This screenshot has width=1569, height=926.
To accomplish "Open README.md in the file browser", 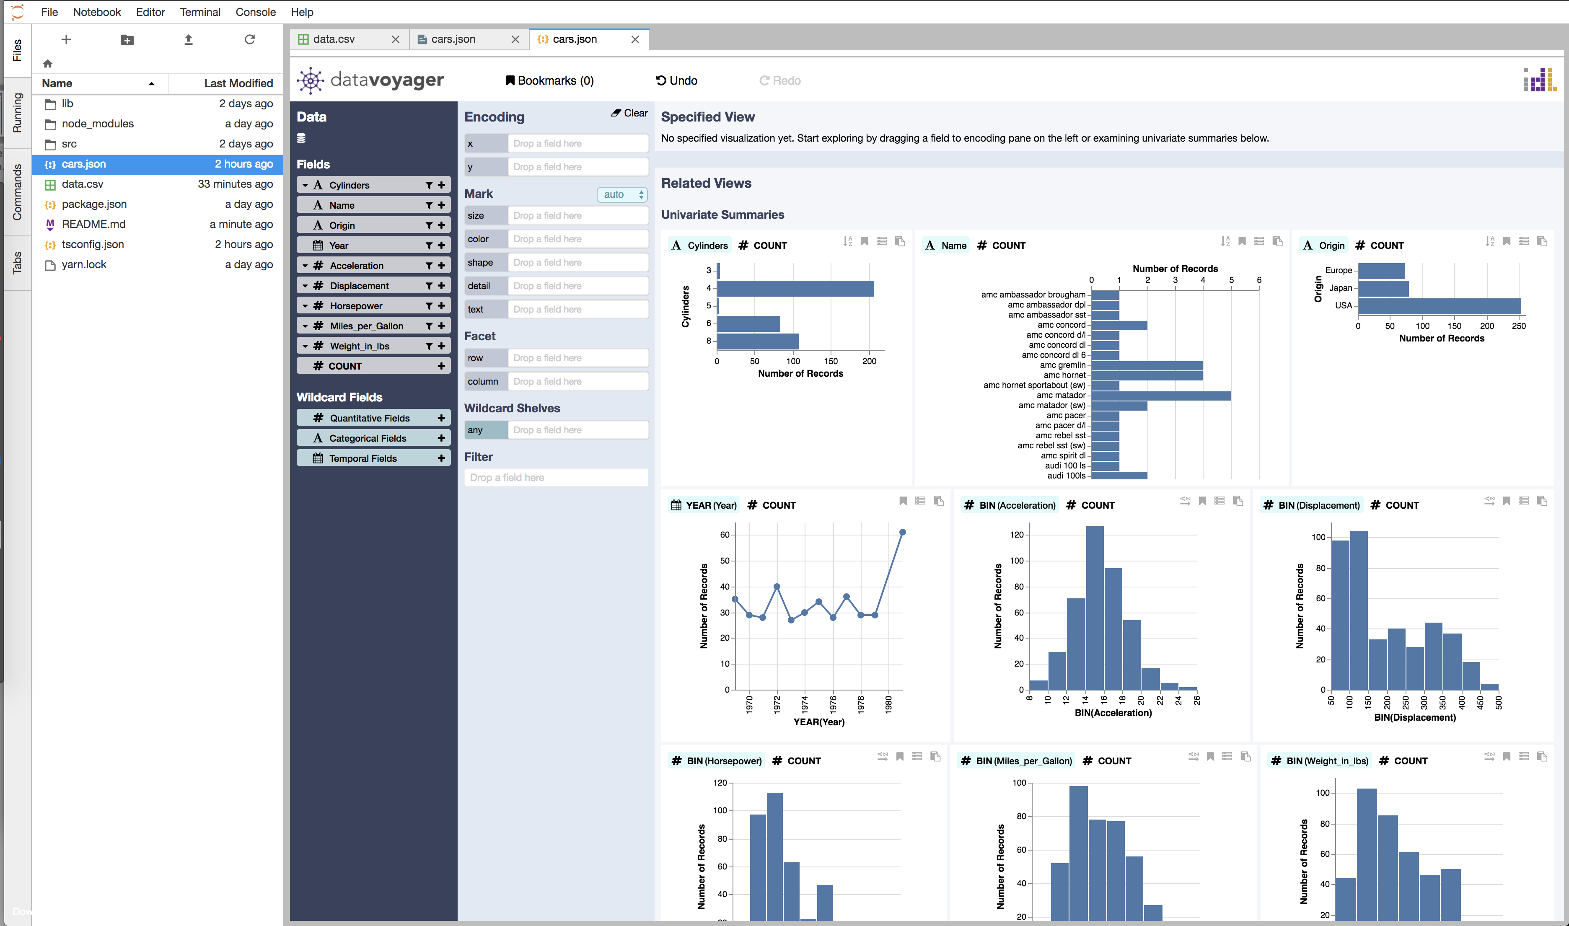I will click(x=93, y=224).
